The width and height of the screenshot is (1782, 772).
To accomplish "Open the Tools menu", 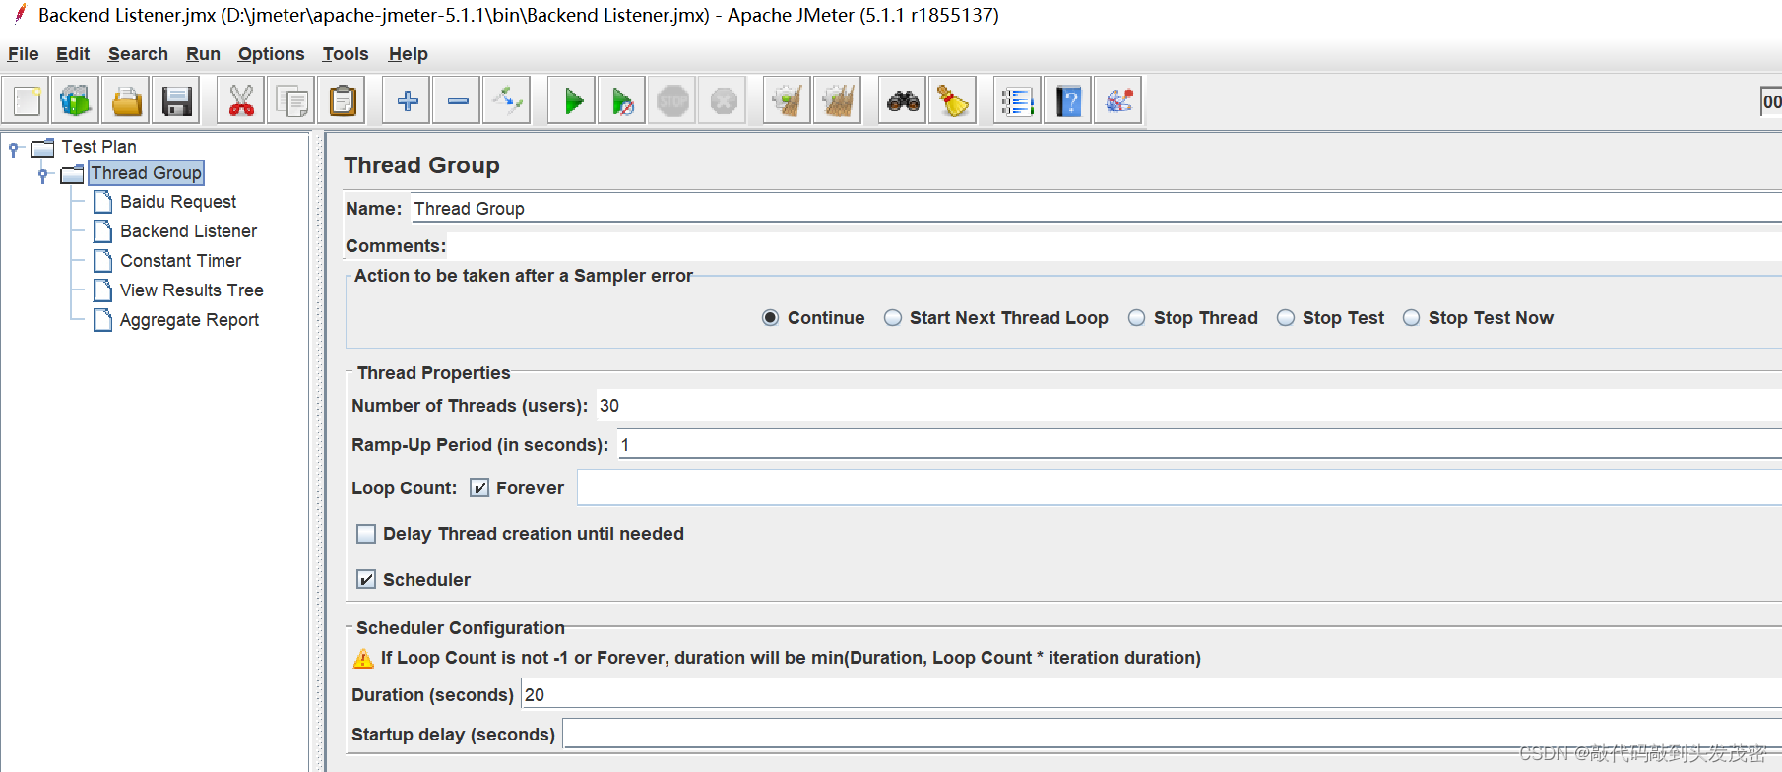I will pyautogui.click(x=346, y=54).
